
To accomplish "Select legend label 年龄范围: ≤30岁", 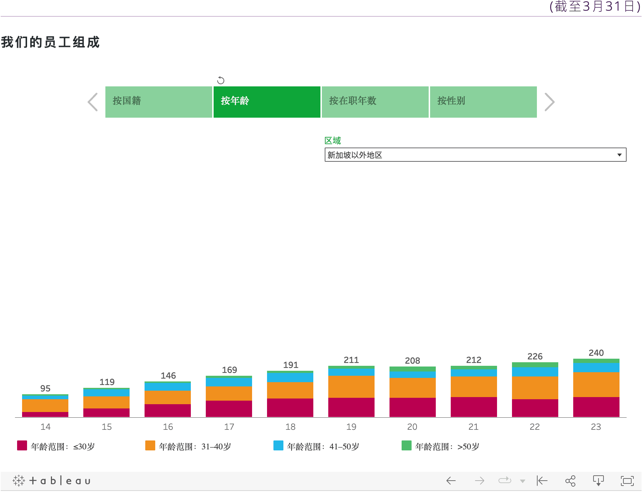I will click(63, 446).
